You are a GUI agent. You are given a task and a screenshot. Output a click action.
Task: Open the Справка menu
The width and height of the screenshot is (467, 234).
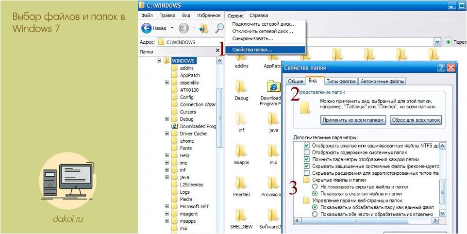click(259, 16)
